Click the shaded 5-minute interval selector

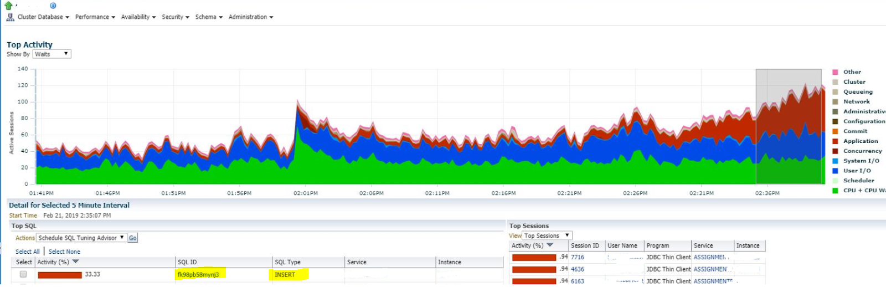pos(789,126)
